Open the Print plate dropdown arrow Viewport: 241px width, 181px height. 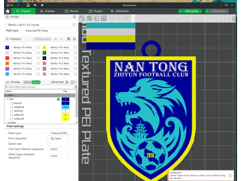click(x=207, y=11)
